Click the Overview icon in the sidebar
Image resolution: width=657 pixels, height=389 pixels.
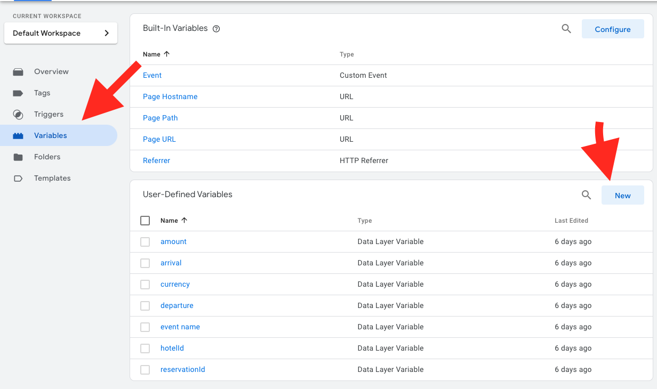pyautogui.click(x=18, y=72)
